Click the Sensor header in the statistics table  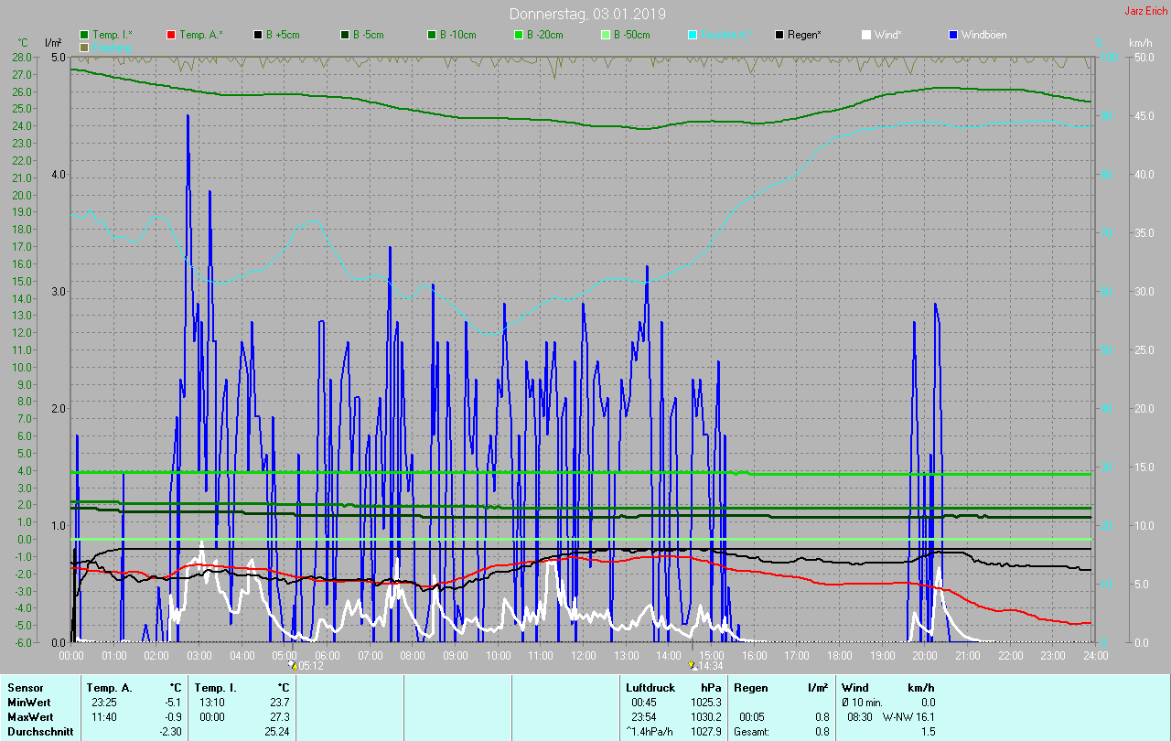coord(25,688)
